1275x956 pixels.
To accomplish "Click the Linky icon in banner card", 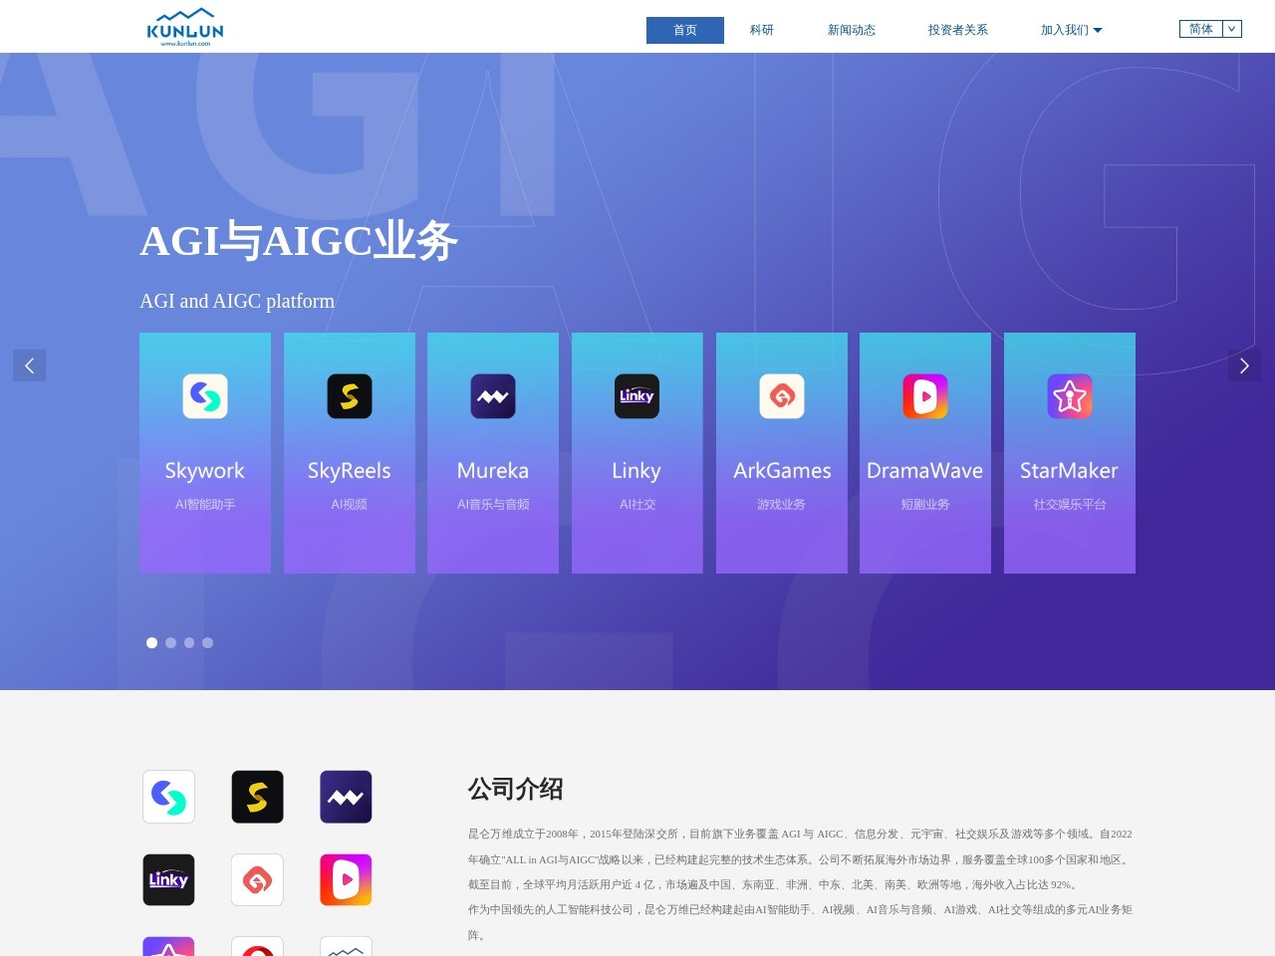I will [x=637, y=396].
